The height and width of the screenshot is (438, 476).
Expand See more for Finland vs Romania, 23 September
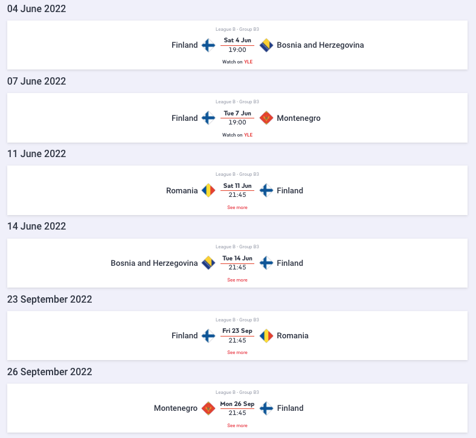click(x=237, y=352)
